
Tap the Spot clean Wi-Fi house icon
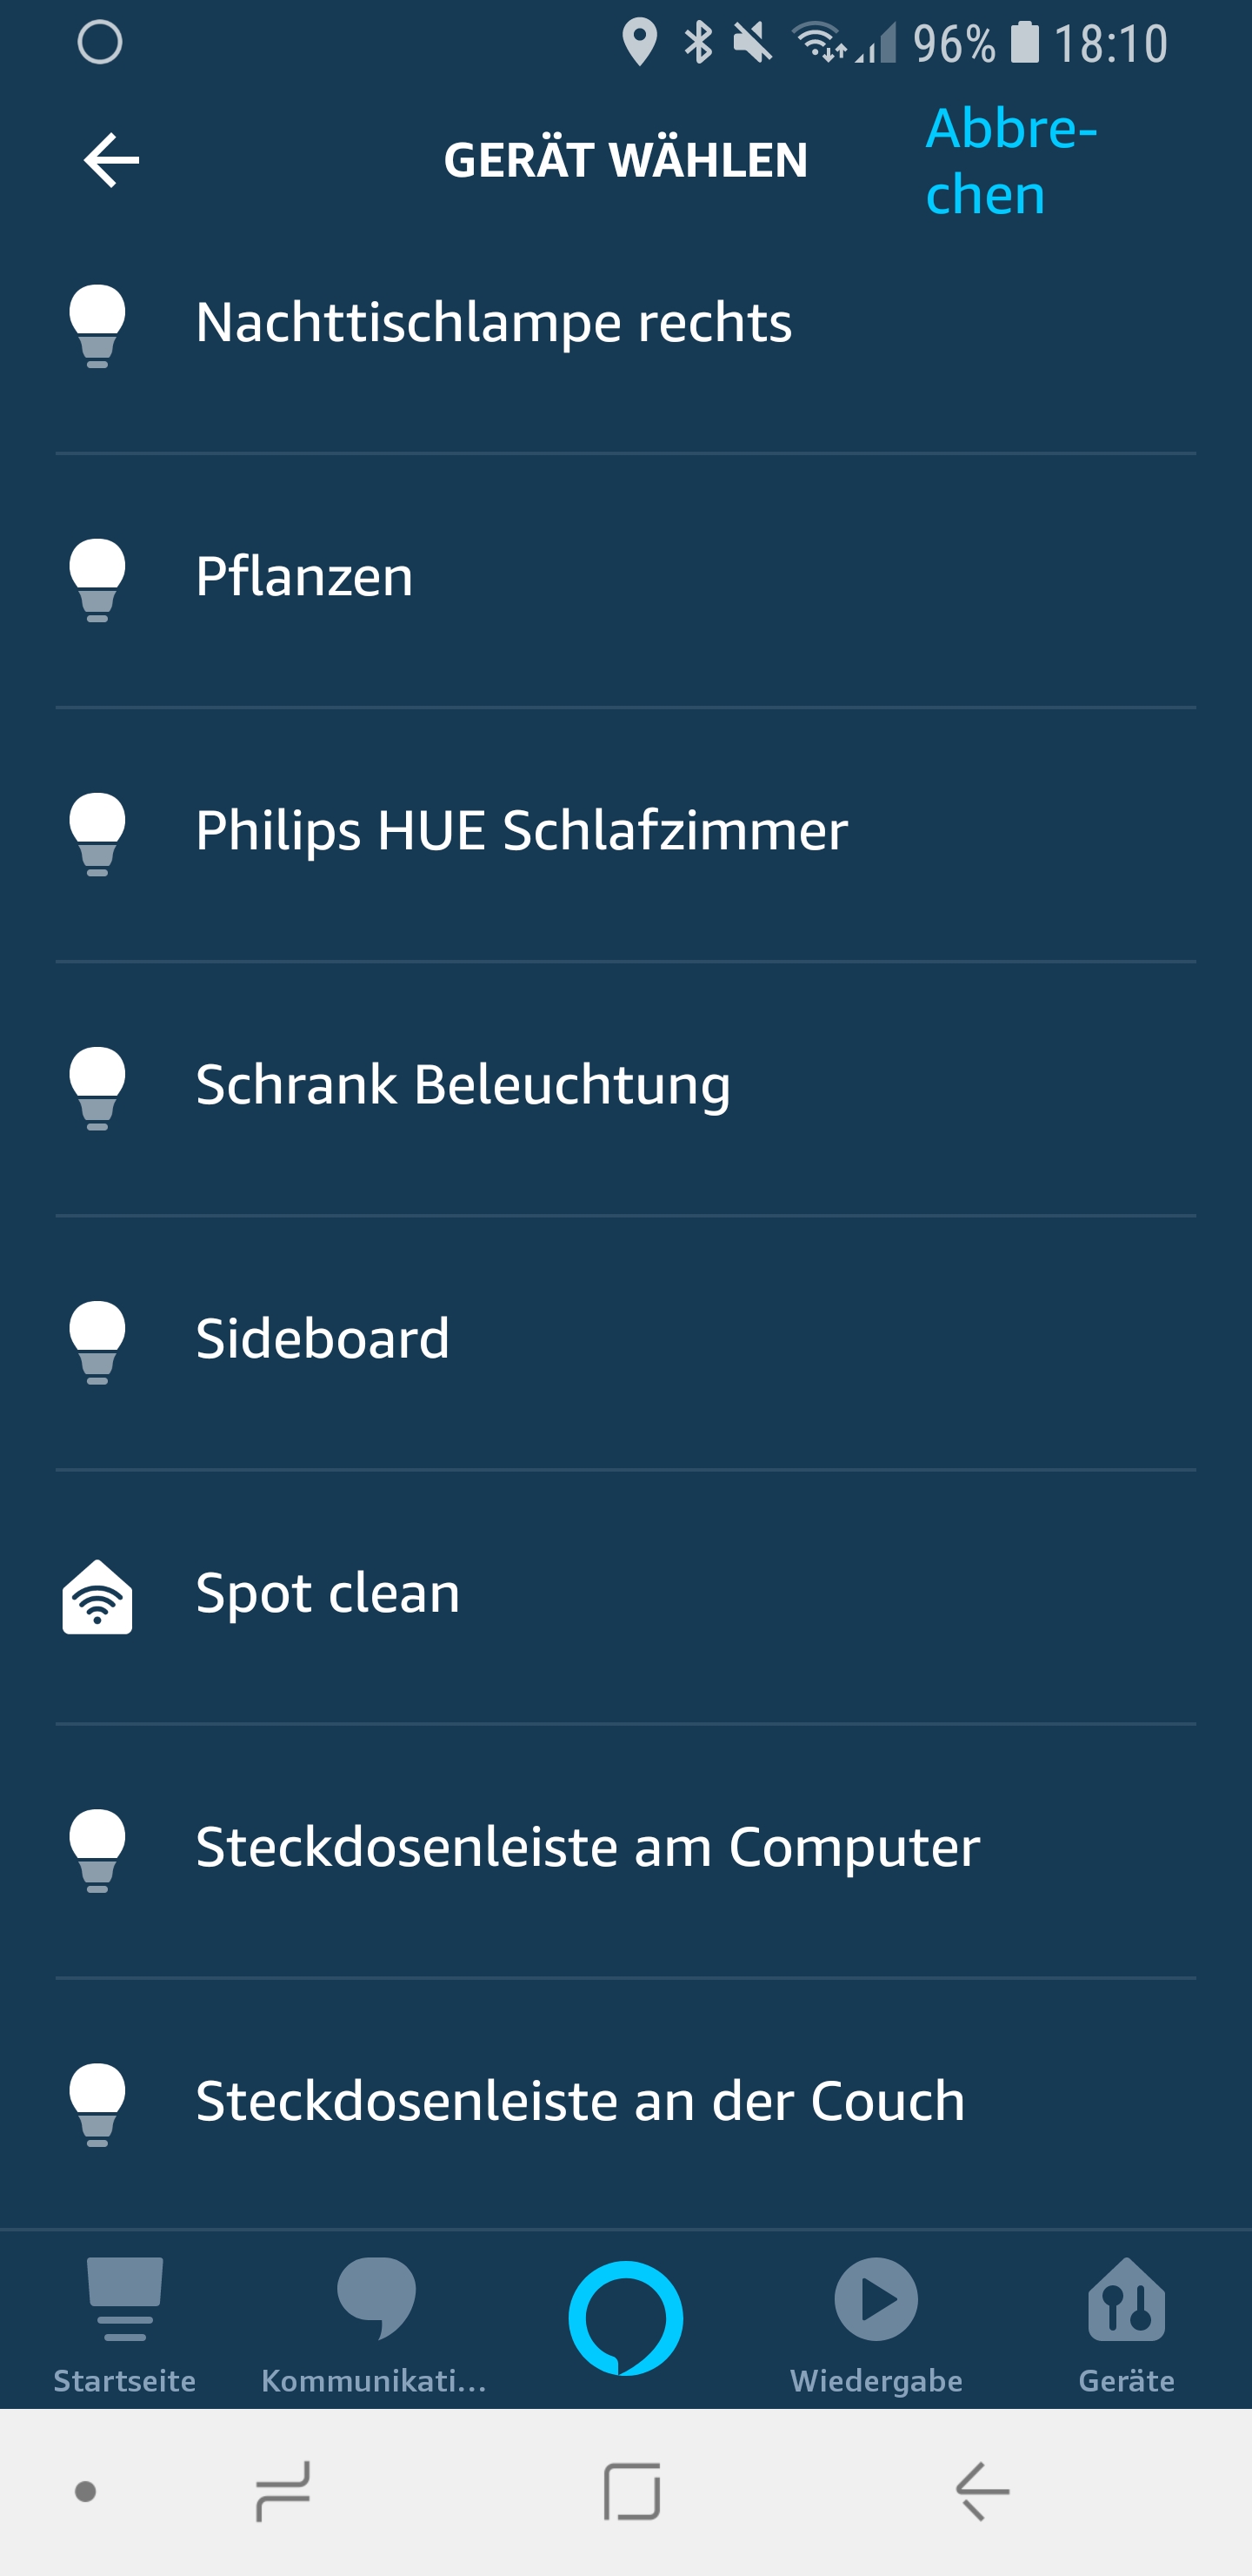point(97,1597)
